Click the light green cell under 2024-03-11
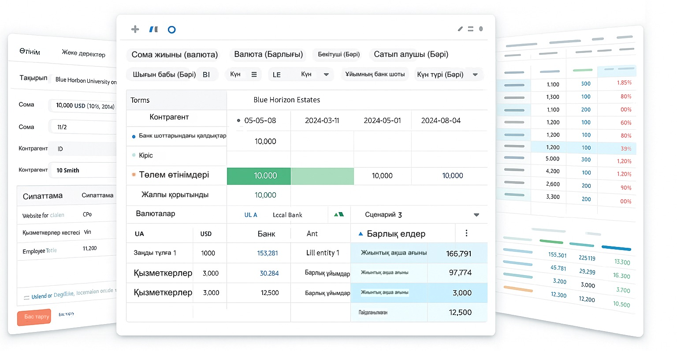The height and width of the screenshot is (351, 677). [322, 176]
